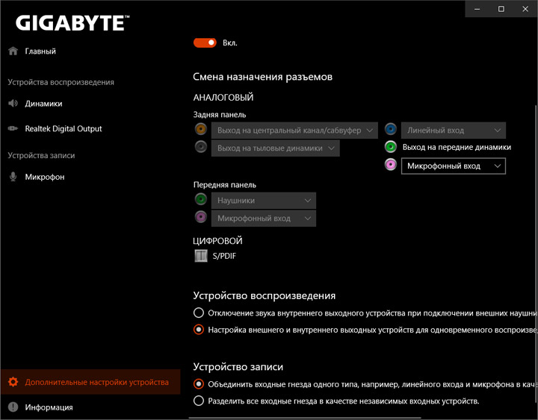538x420 pixels.
Task: Turn off the Вкл. toggle switch
Action: (x=205, y=43)
